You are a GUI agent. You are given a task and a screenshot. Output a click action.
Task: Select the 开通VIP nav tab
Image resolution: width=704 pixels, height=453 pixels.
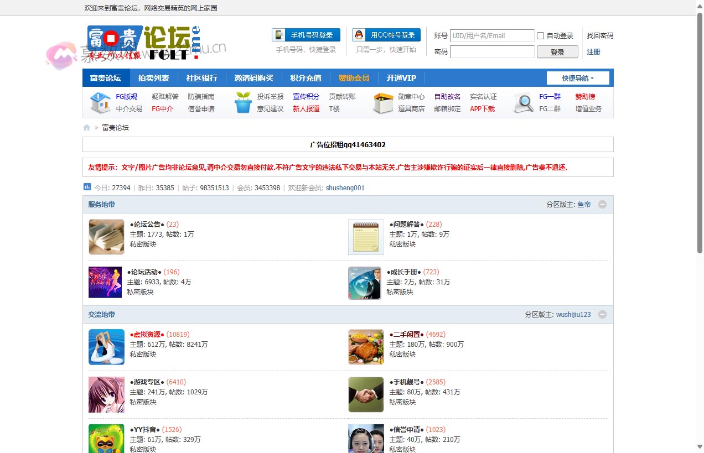401,78
